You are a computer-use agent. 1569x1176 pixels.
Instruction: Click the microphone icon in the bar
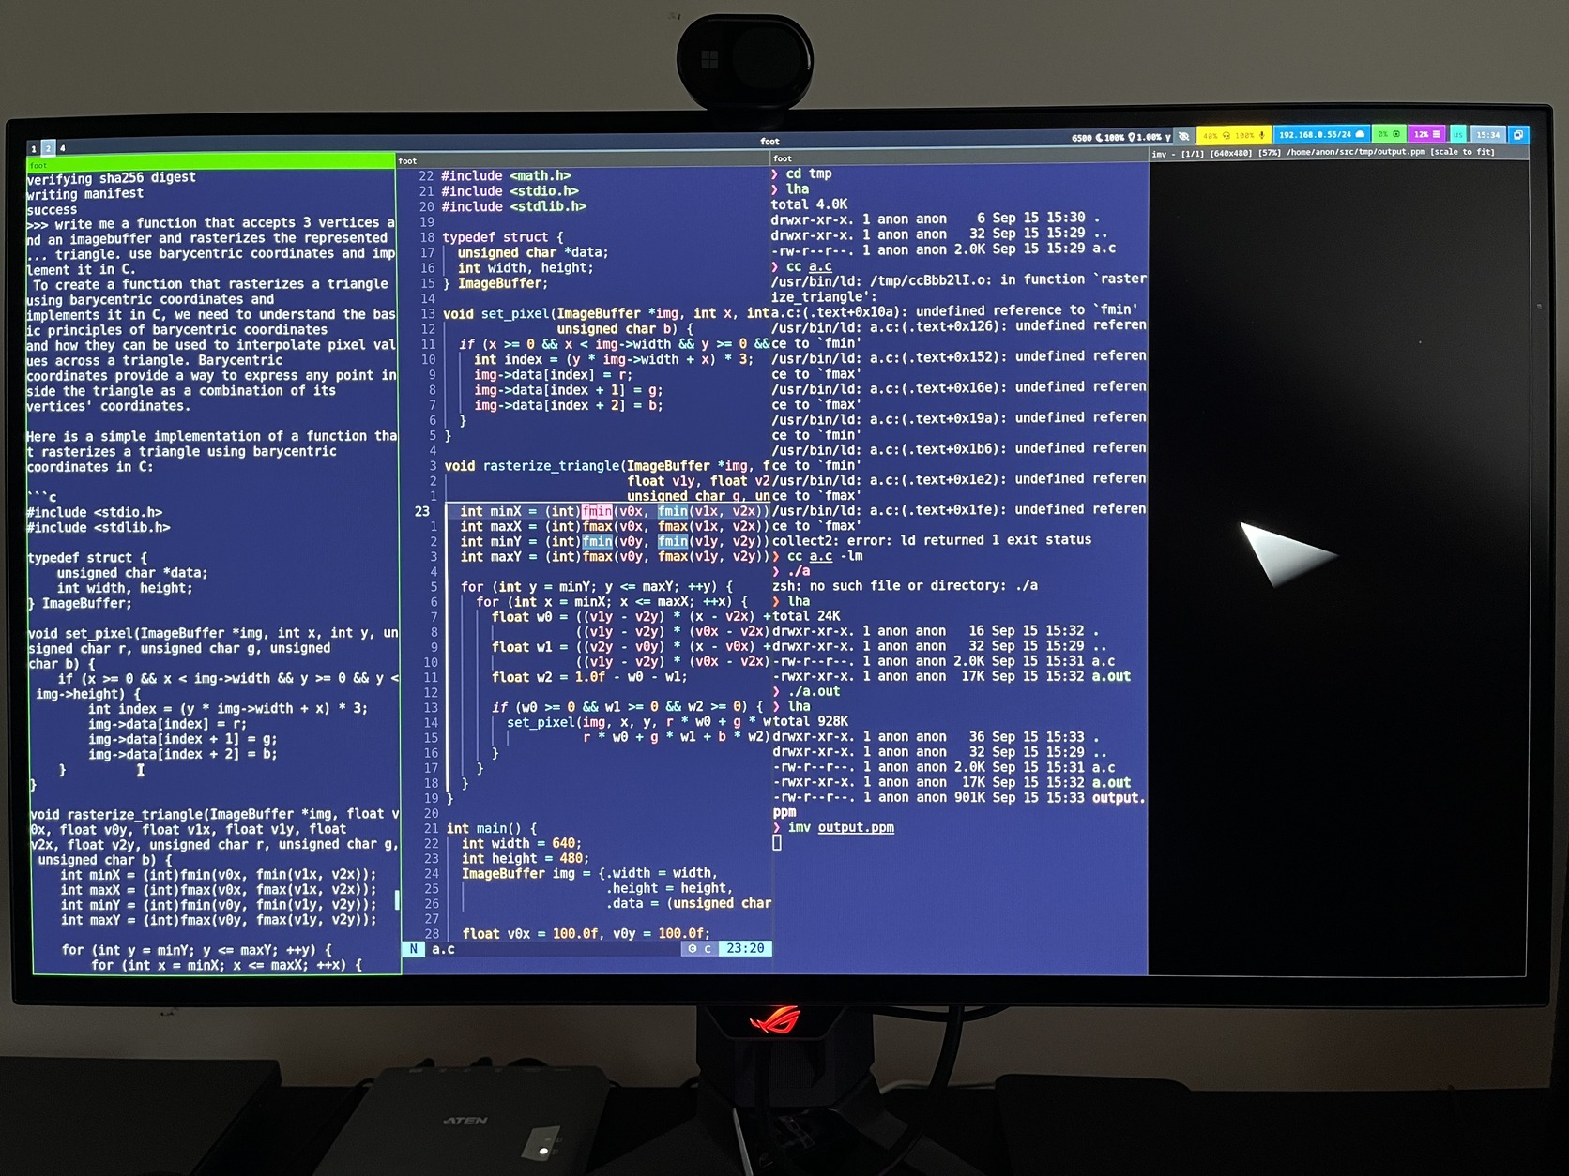click(x=1261, y=135)
